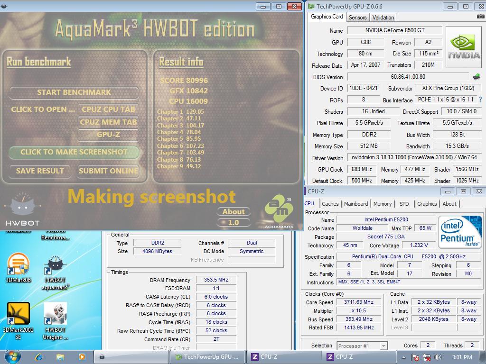Click the Command Rate value 2T
Screen dimensions: 486x364
216,339
